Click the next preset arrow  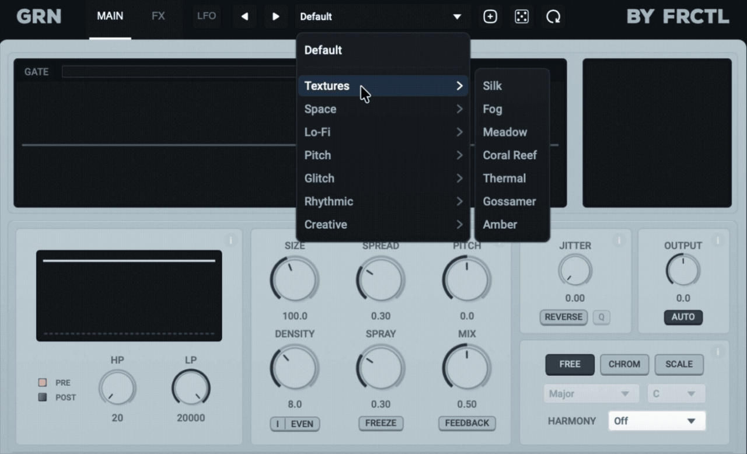point(275,16)
